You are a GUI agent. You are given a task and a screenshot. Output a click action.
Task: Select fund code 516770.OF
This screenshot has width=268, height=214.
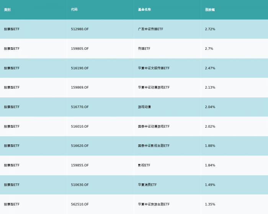pos(80,107)
